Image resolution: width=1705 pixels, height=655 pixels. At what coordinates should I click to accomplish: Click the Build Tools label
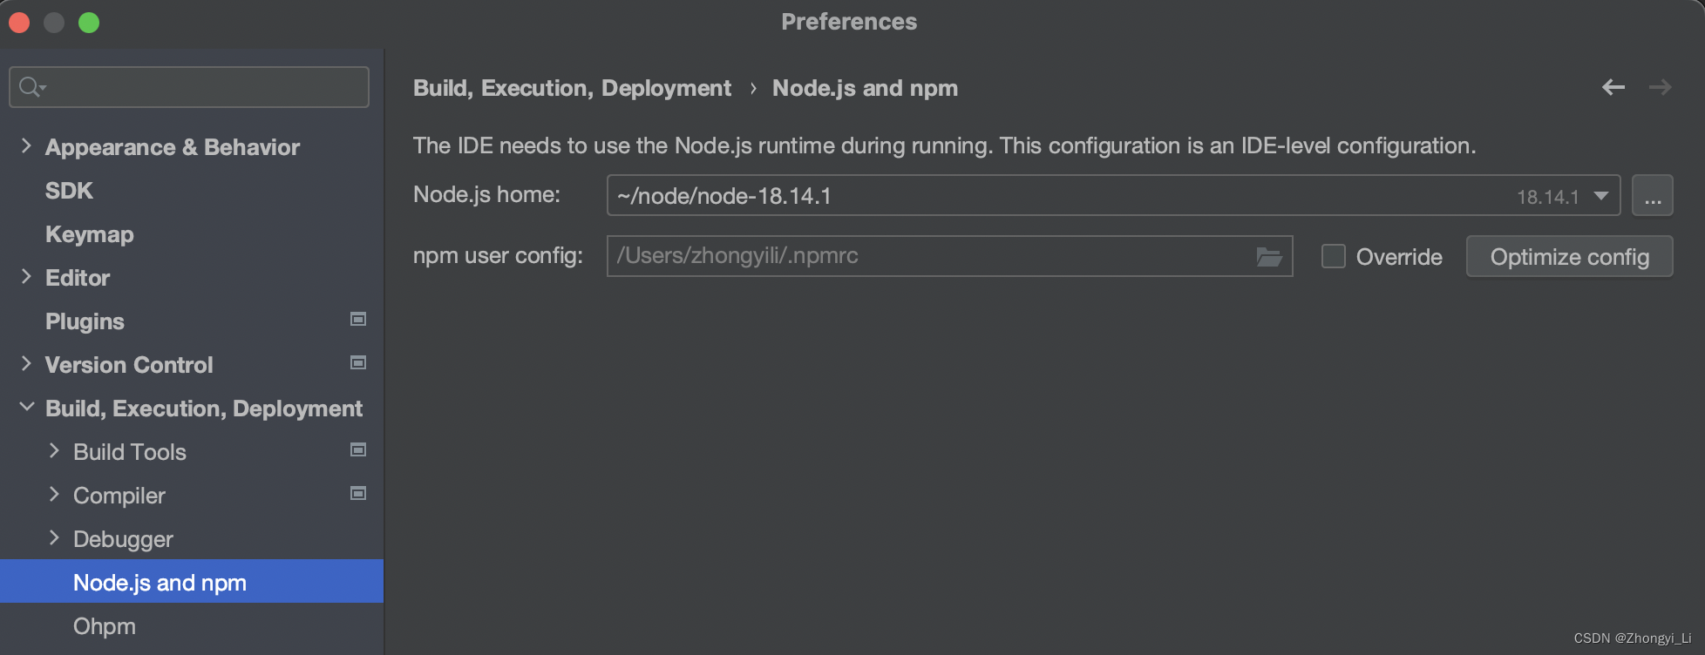tap(130, 452)
